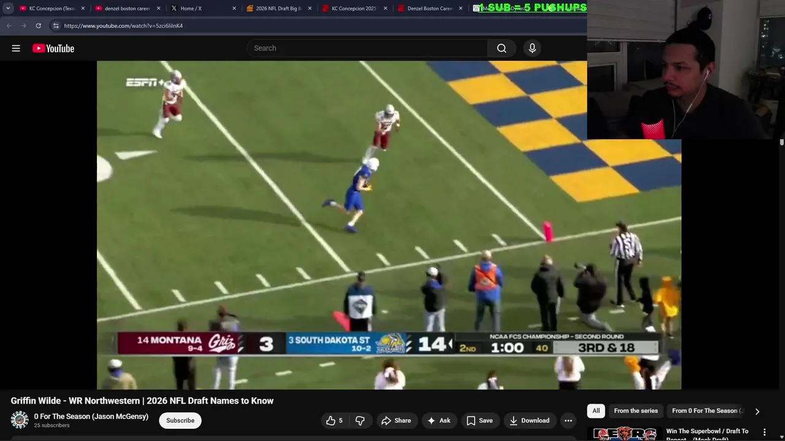Expand more filter chips with right chevron
785x441 pixels.
pos(757,411)
